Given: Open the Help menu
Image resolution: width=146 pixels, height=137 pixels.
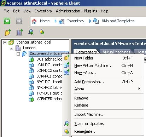Looking at the screenshot, I should tap(105, 11).
